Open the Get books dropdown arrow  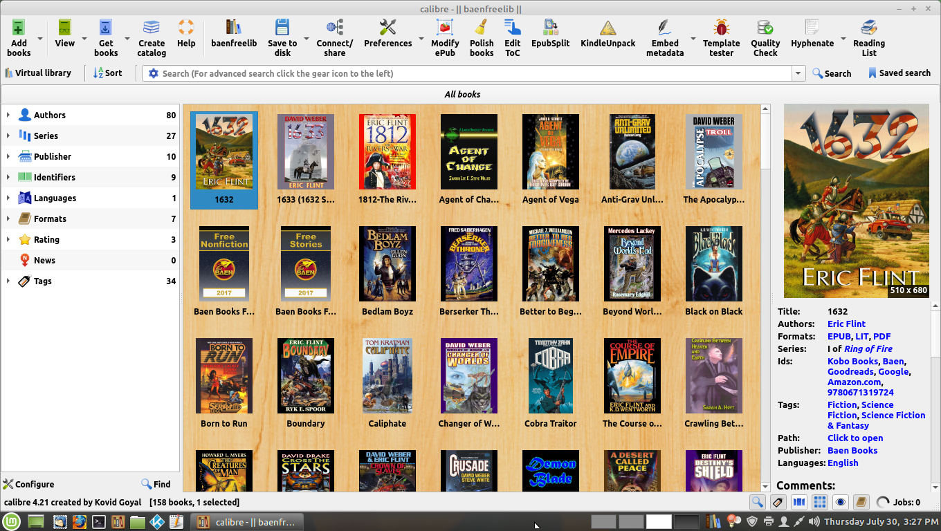(127, 38)
